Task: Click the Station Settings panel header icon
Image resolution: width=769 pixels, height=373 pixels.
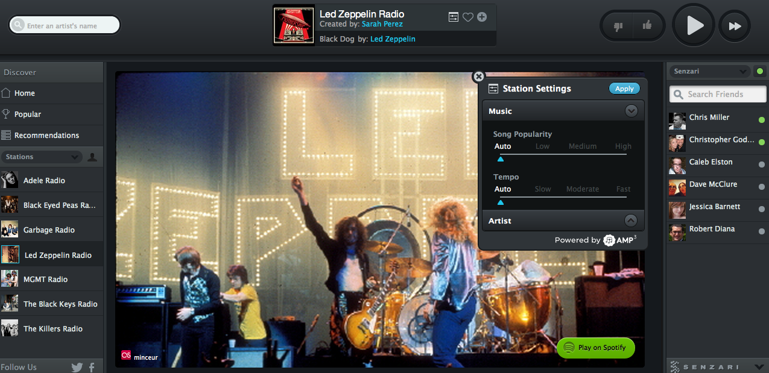Action: click(493, 89)
